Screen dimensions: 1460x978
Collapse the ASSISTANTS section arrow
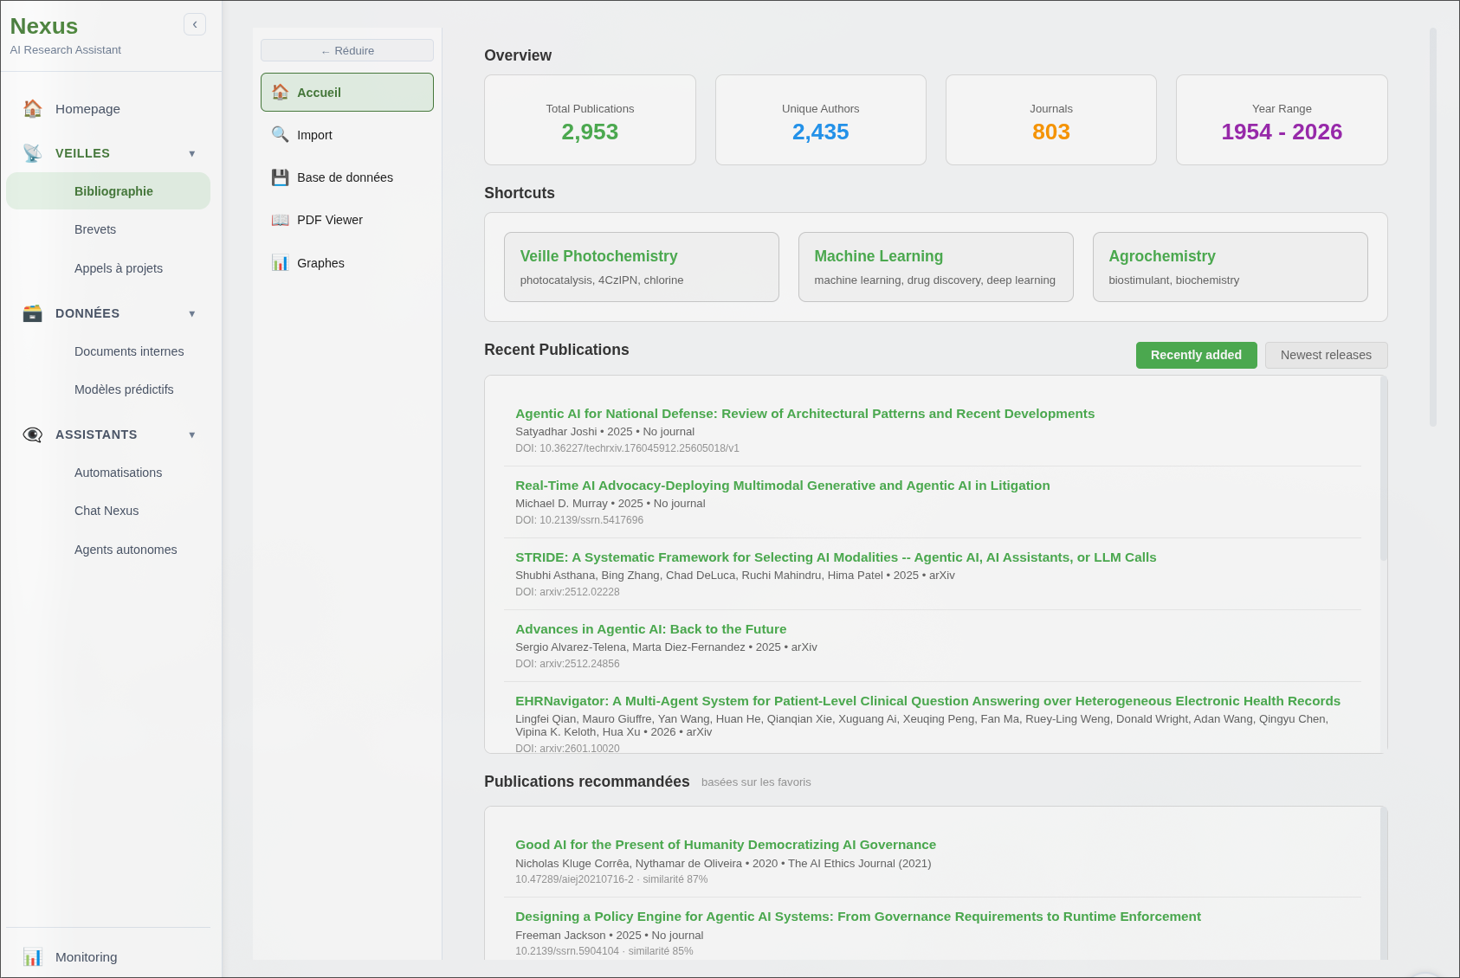192,434
